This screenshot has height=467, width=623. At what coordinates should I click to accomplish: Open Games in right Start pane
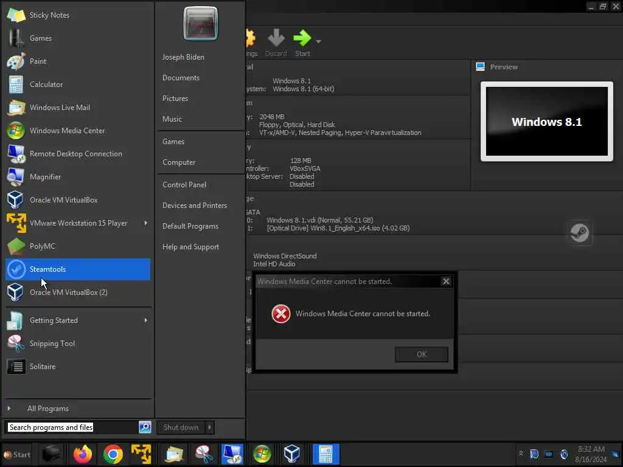(x=173, y=142)
